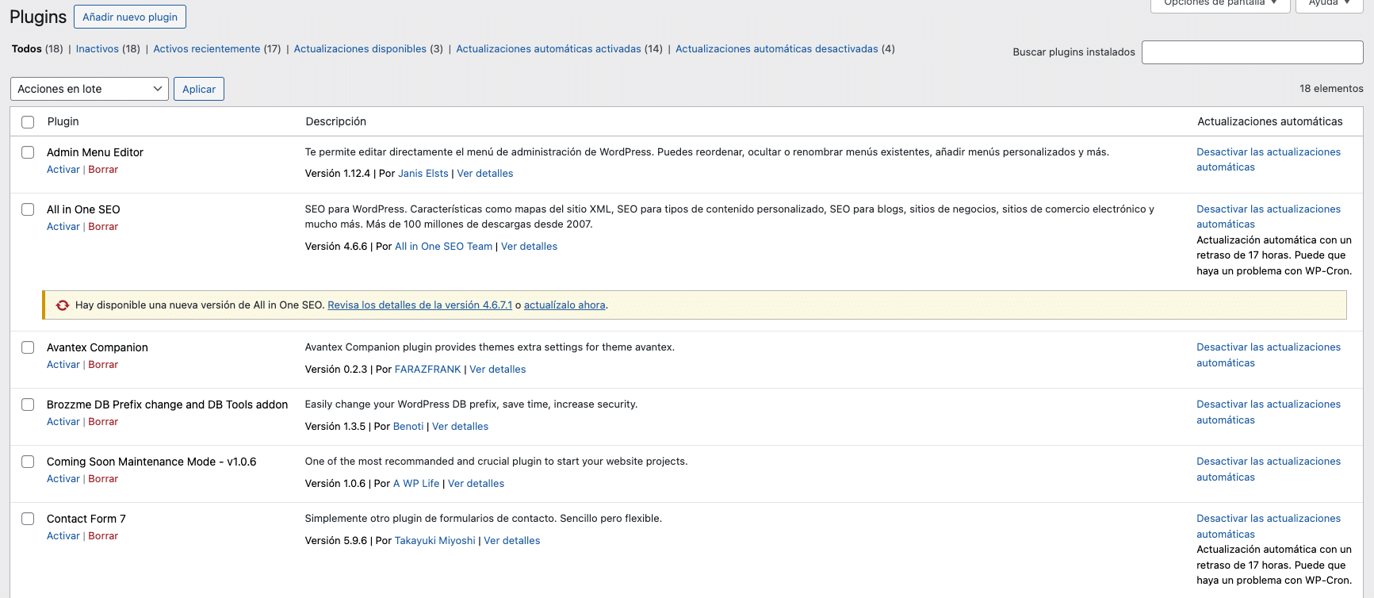Show Actualizaciones disponibles filter
This screenshot has width=1374, height=598.
tap(360, 49)
